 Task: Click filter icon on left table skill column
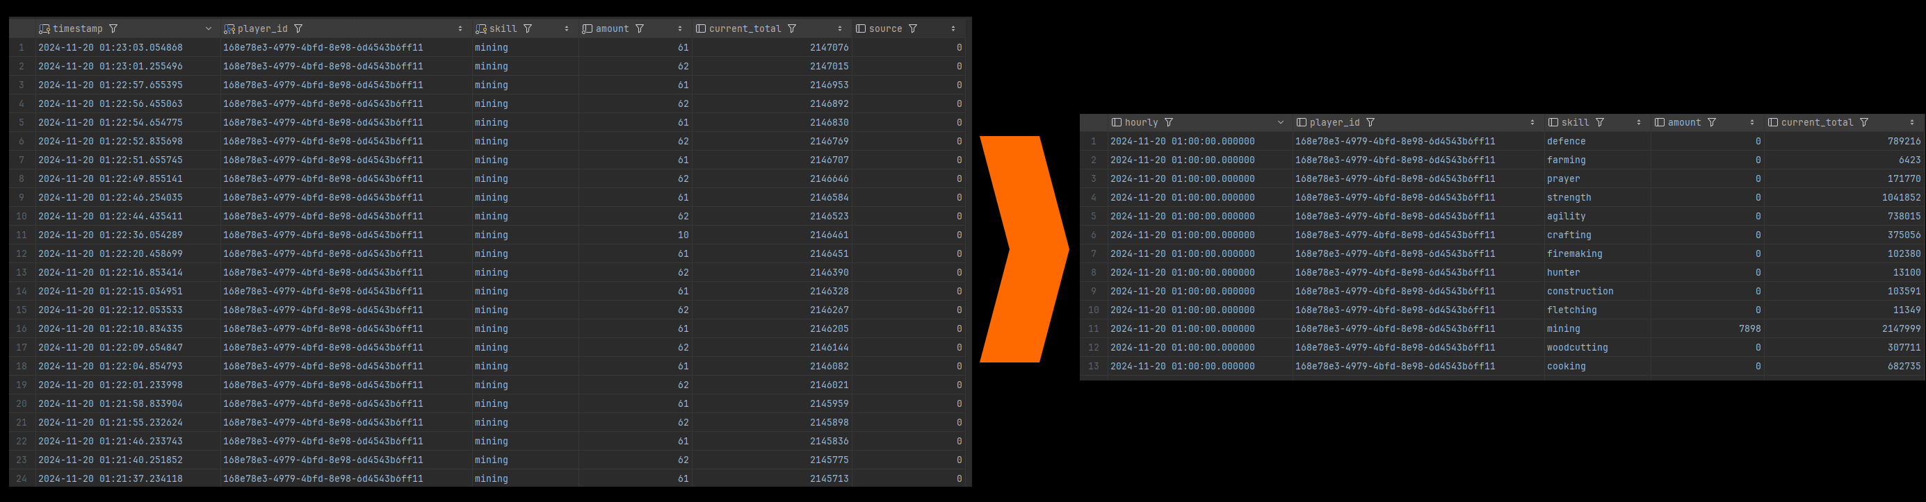[528, 29]
